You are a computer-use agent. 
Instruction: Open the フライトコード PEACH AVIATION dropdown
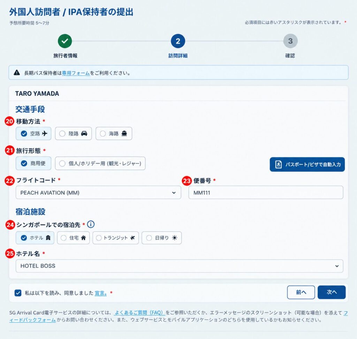(98, 193)
